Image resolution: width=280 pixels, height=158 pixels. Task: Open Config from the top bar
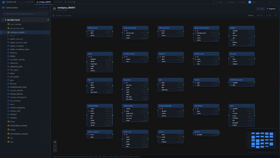tap(241, 2)
